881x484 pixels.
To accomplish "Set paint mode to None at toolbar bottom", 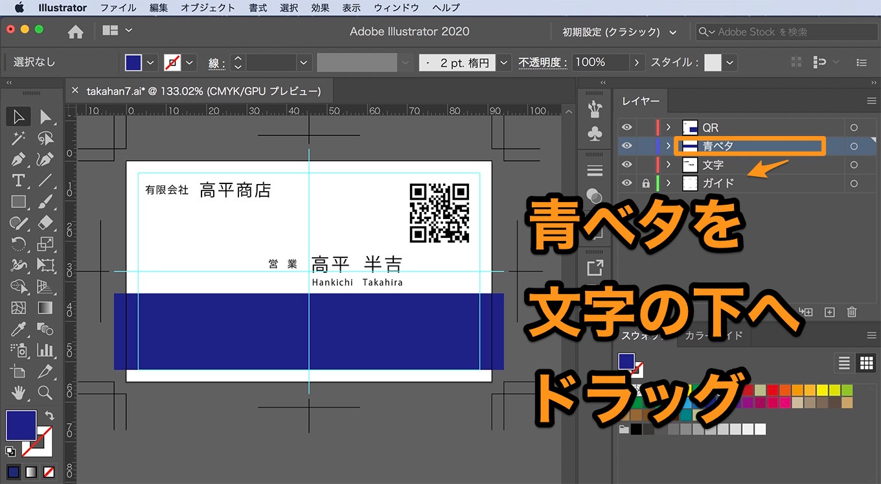I will click(49, 471).
